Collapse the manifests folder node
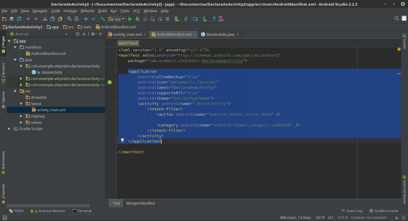 coord(15,47)
